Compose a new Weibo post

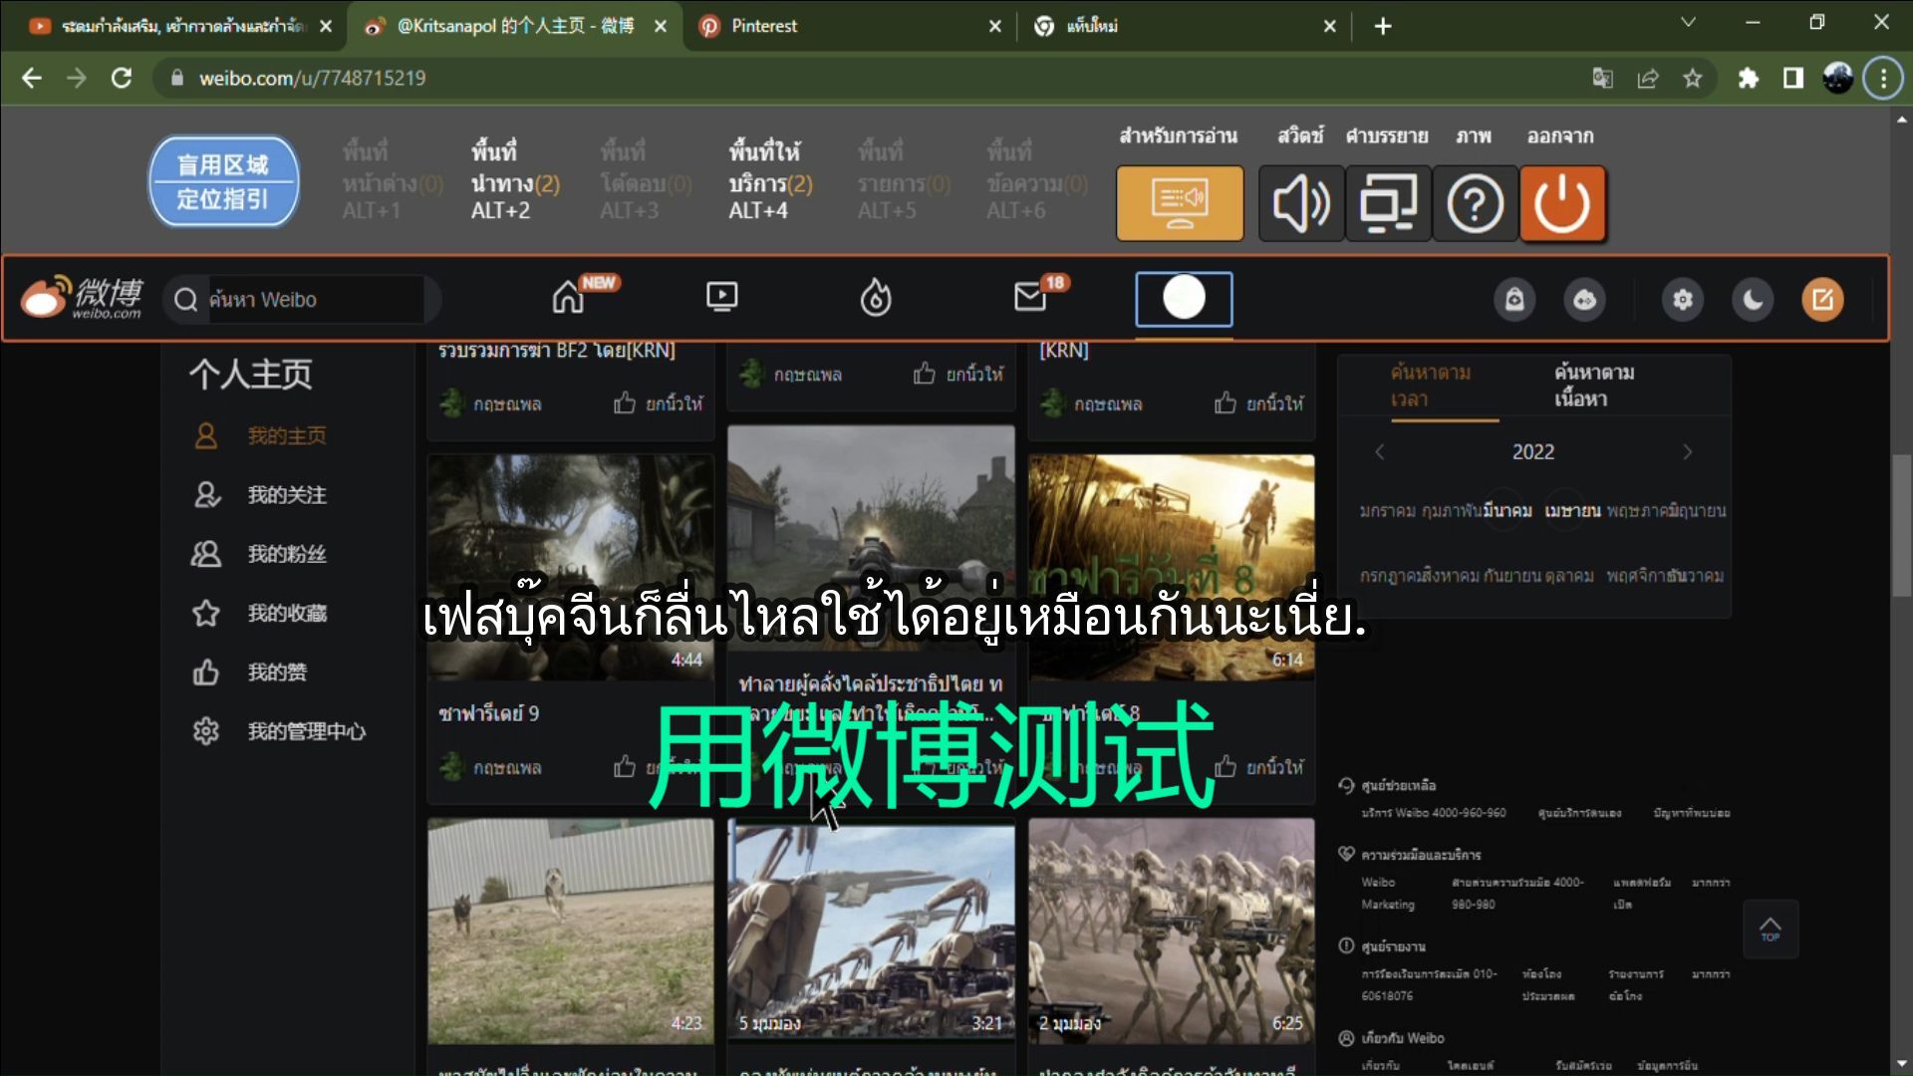click(x=1822, y=299)
